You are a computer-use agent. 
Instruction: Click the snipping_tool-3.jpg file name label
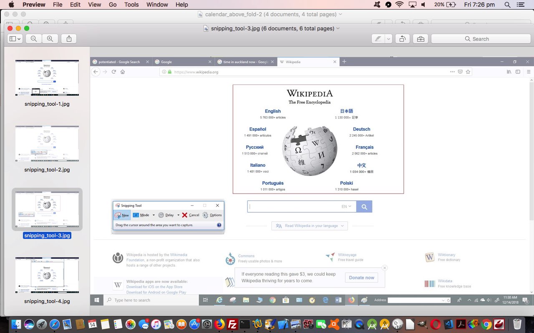pyautogui.click(x=47, y=236)
